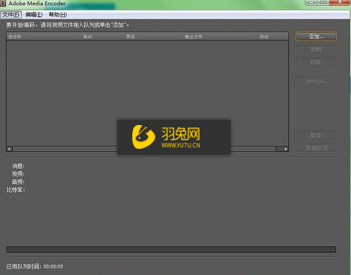
Task: Click the 移除 button
Action: click(316, 62)
